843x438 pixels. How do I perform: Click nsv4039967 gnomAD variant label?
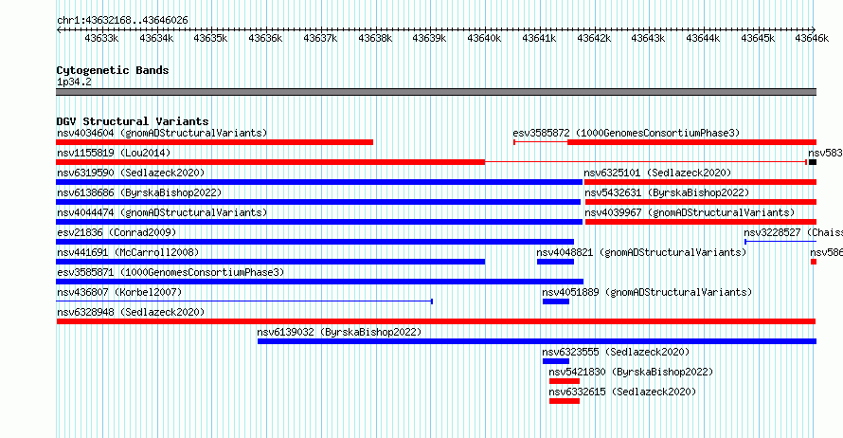690,212
